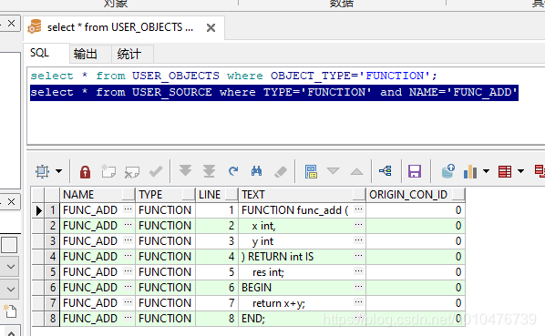Click the NAME cell FUNC_ADD in row 8
Viewport: 545px width, 336px height.
click(98, 319)
